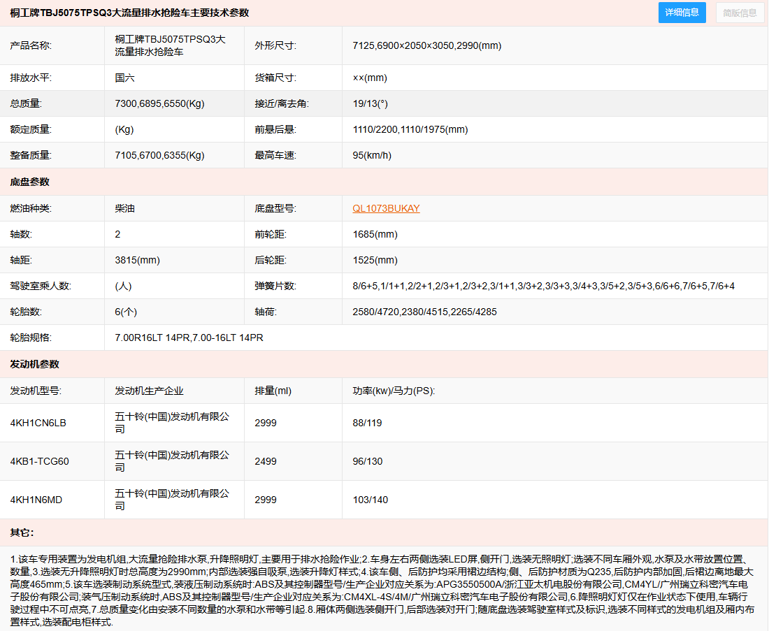
Task: Click the 弹簧片数 value beginning 8/6+5
Action: point(543,286)
